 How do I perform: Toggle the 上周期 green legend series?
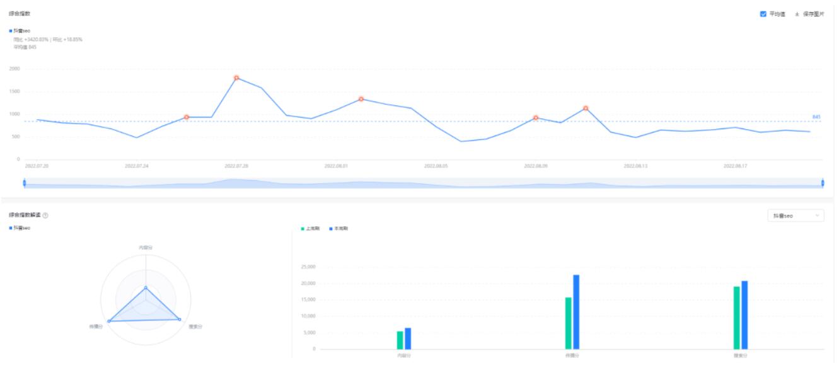pos(311,229)
